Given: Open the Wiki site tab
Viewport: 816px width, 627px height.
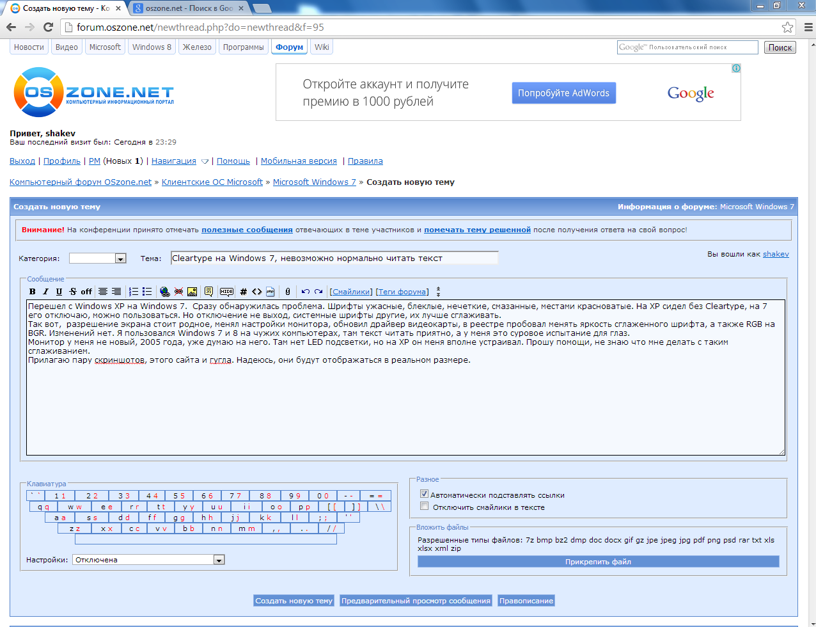Looking at the screenshot, I should (x=322, y=47).
